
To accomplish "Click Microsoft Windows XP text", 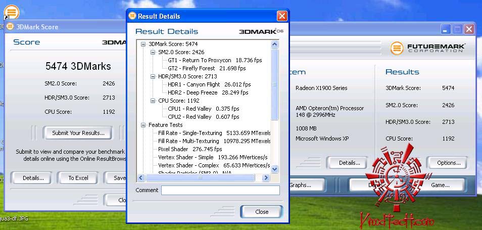I will tap(322, 139).
